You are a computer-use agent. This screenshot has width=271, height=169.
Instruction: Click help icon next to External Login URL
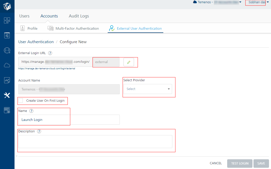[x=50, y=53]
